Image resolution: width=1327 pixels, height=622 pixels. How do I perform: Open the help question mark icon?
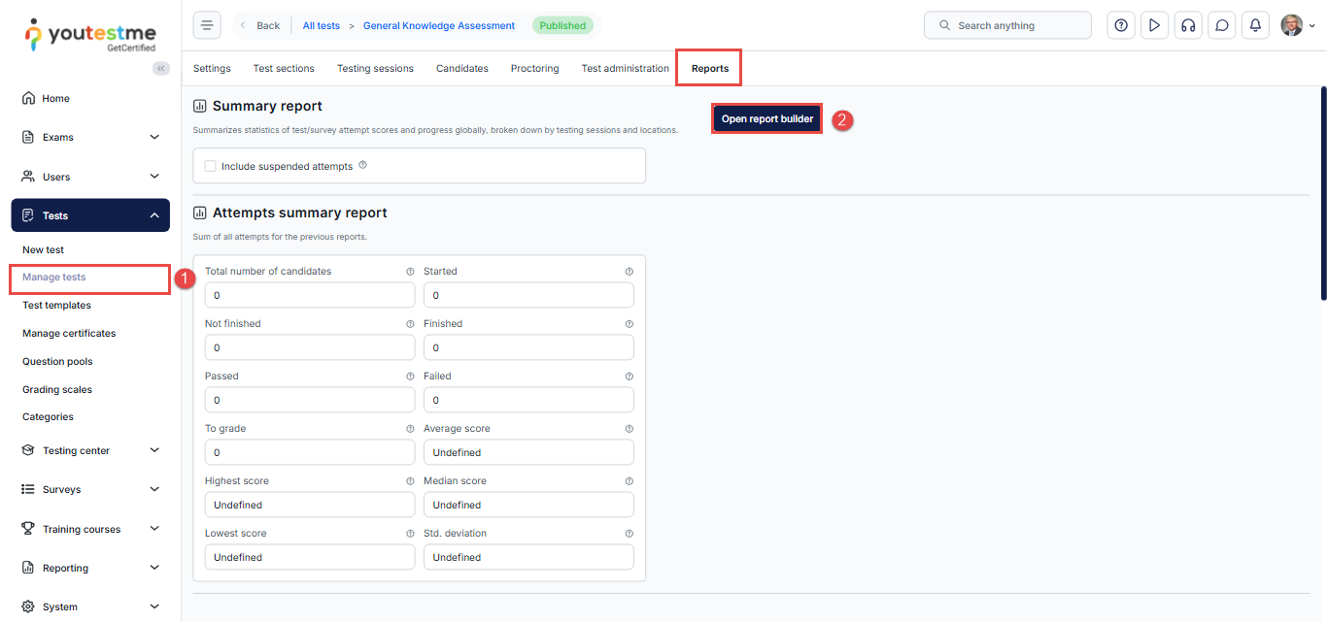1121,26
